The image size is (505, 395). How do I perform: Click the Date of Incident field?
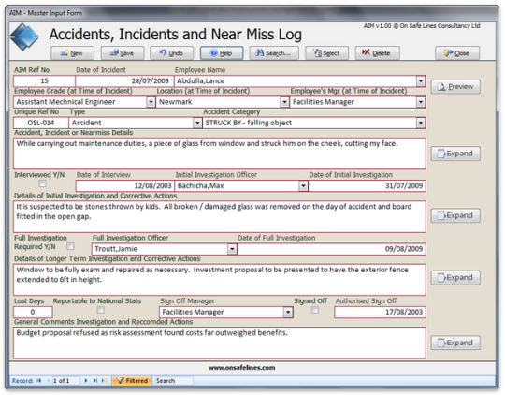tap(124, 80)
